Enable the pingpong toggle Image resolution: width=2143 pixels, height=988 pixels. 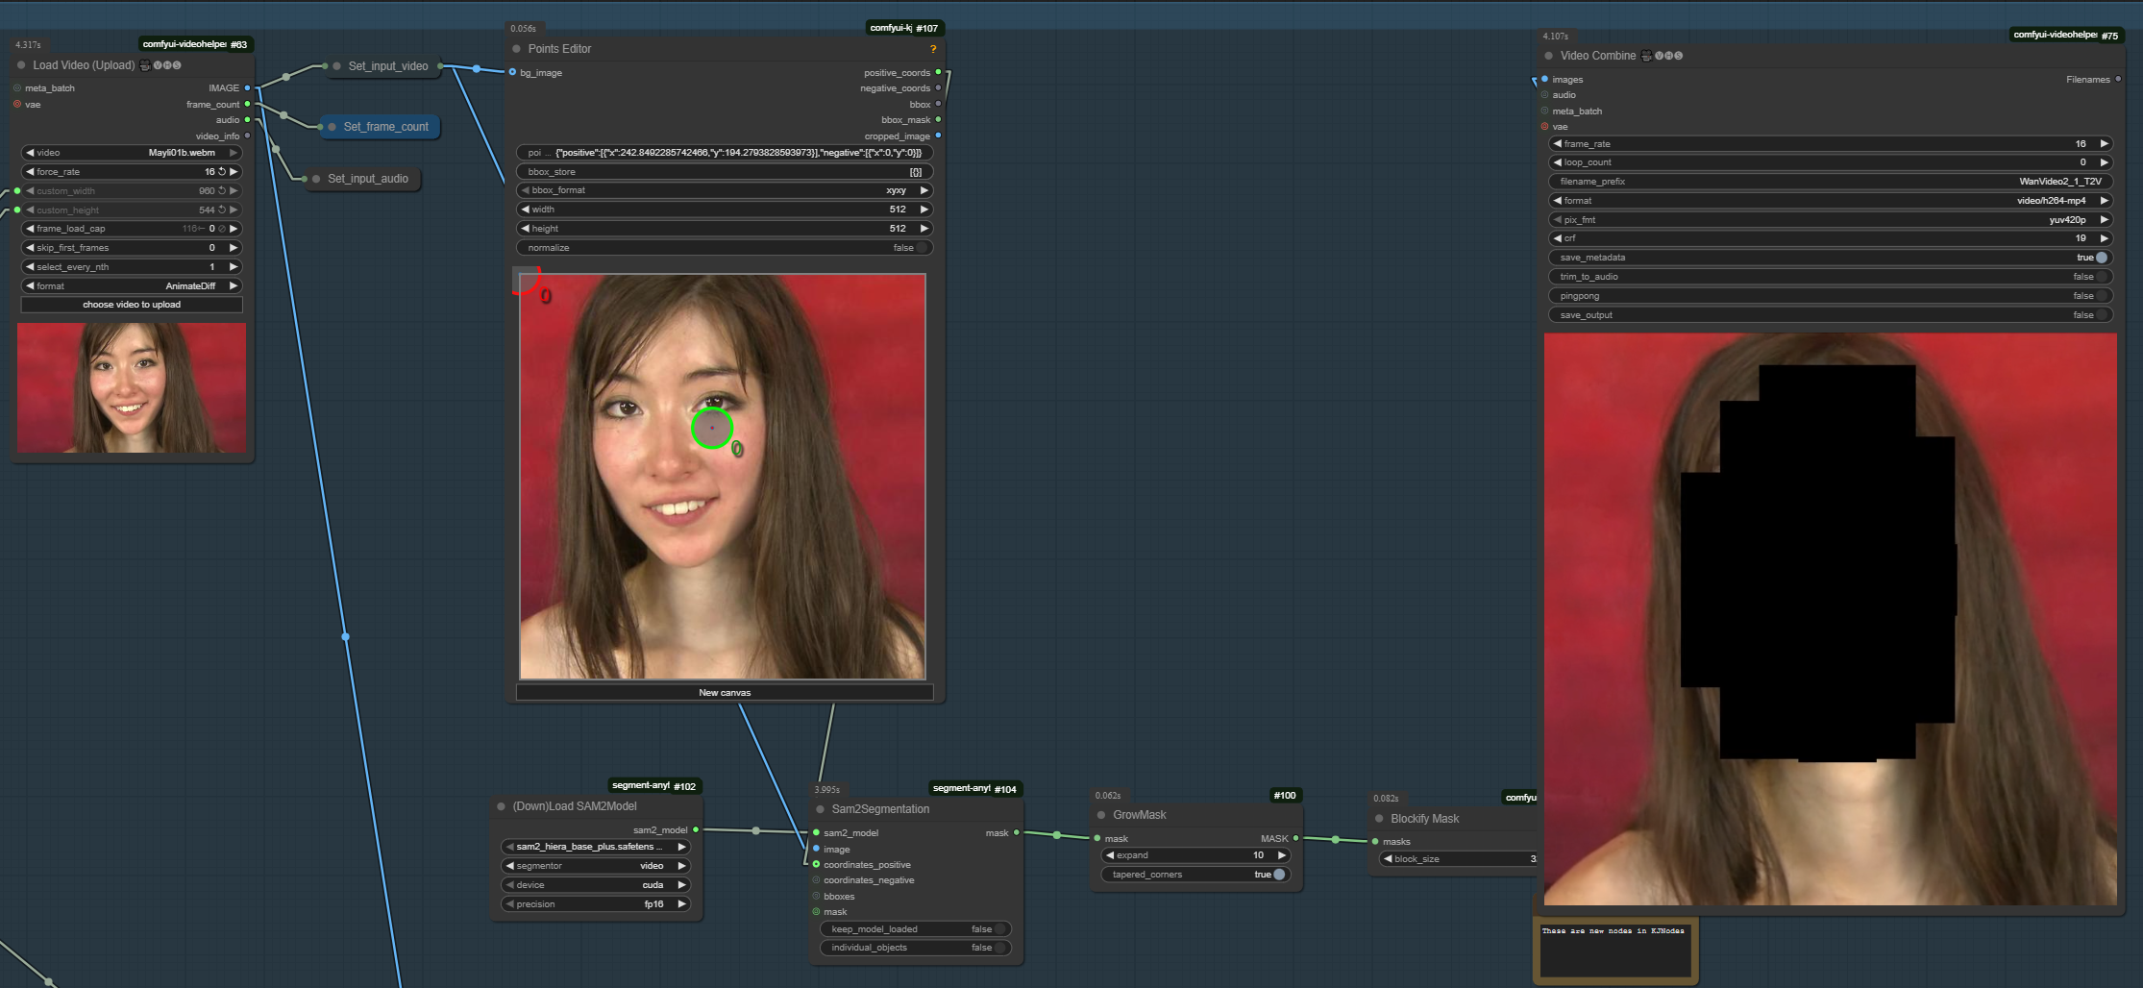(x=2101, y=296)
